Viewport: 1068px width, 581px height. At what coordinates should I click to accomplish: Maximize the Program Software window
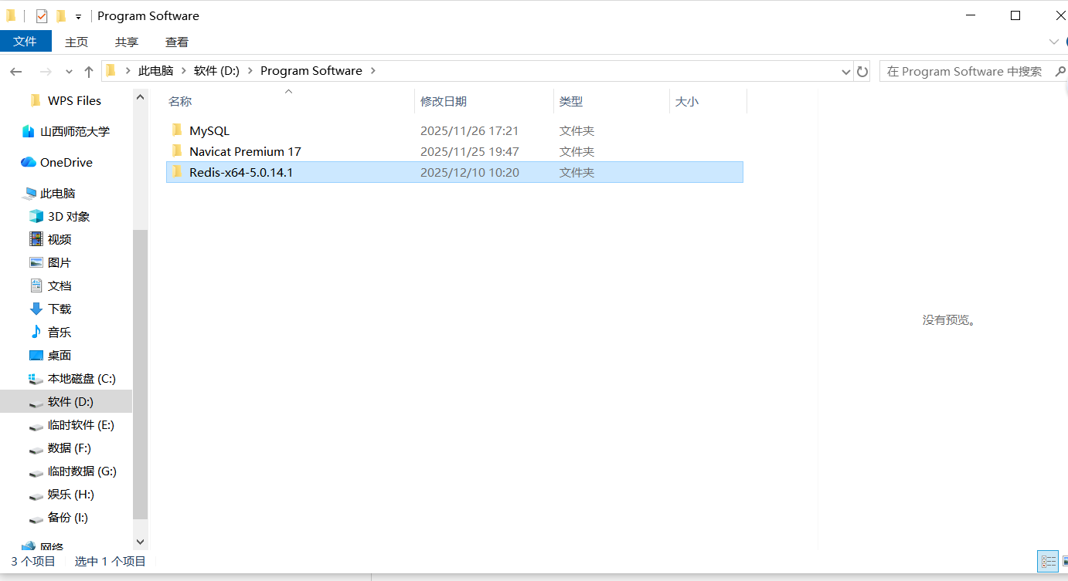point(1015,15)
